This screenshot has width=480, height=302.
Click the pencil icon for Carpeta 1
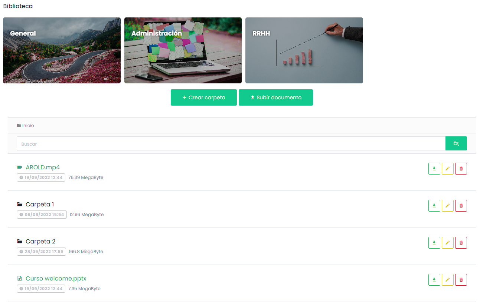447,206
